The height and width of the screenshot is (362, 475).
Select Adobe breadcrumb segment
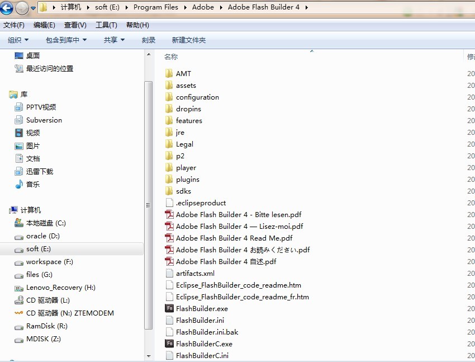click(x=203, y=7)
